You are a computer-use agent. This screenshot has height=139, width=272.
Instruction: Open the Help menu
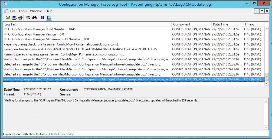pos(49,11)
